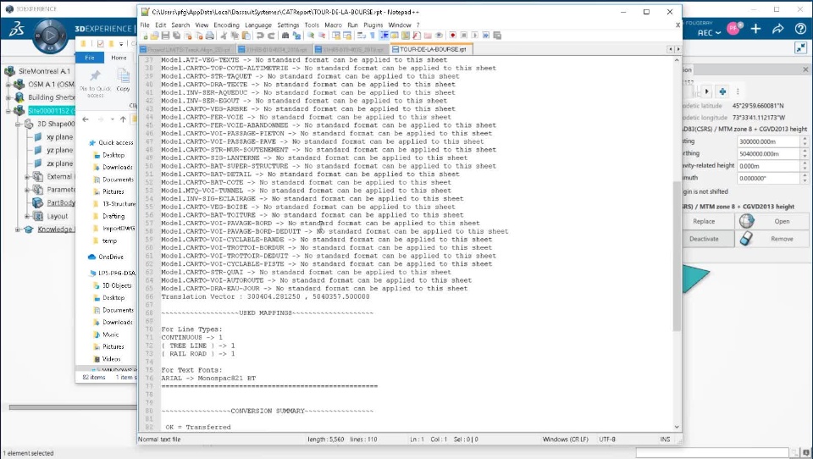Screen dimensions: 813x459
Task: Click the right tab-scroll arrow in Notepad++
Action: (x=678, y=49)
